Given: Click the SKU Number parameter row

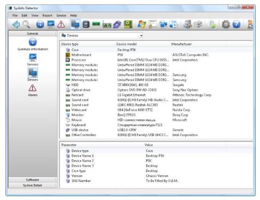Looking at the screenshot, I should pos(156,181).
